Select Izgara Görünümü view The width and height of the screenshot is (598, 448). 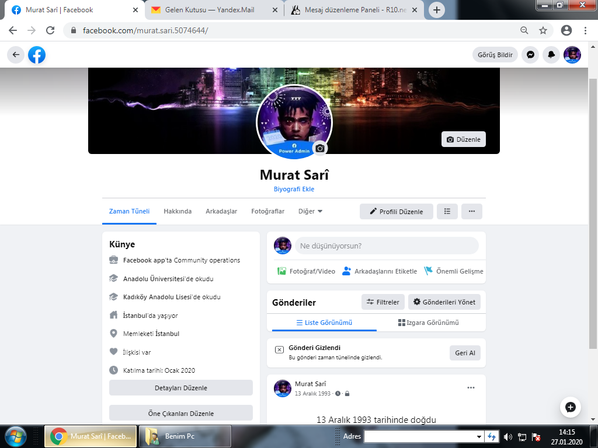pos(428,323)
